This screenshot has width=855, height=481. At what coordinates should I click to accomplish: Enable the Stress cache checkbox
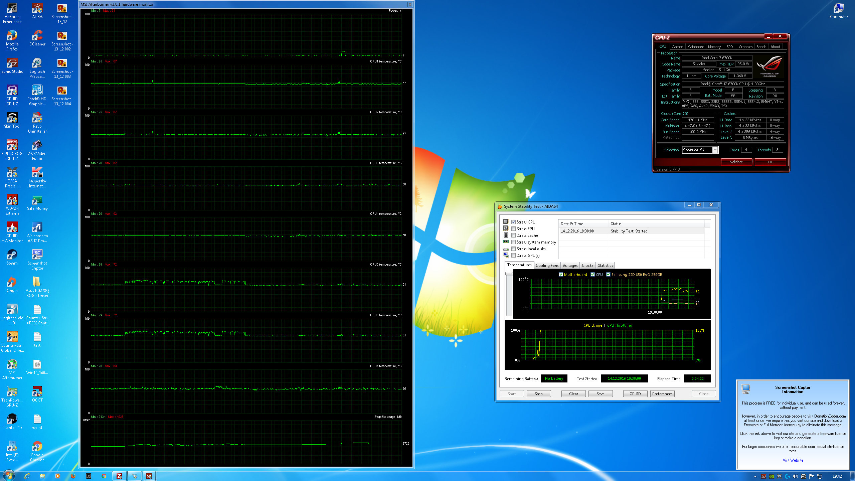(514, 235)
